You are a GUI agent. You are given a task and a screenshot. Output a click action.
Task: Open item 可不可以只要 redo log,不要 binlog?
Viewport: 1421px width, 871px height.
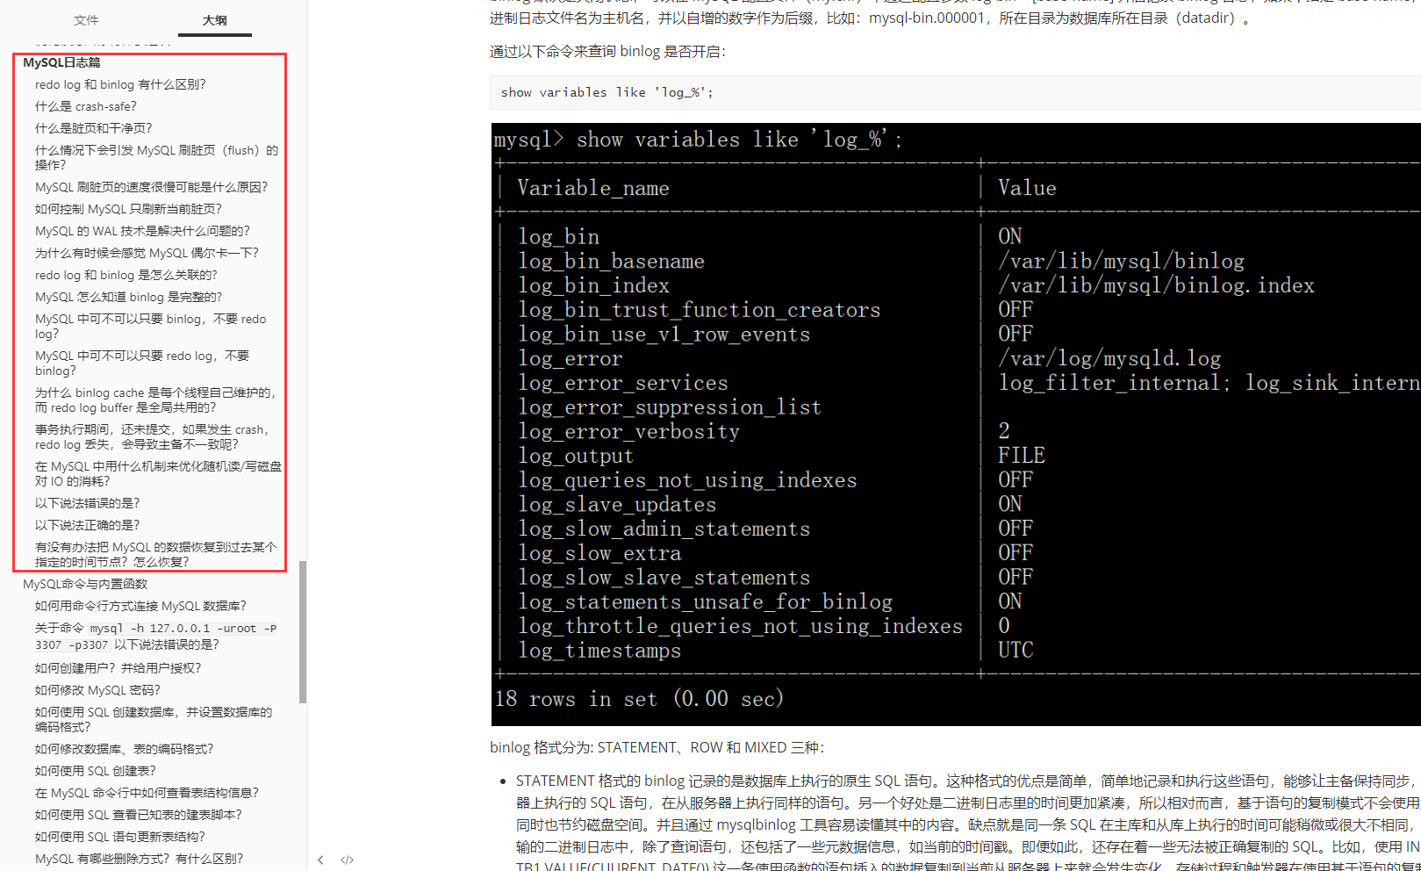pos(142,363)
